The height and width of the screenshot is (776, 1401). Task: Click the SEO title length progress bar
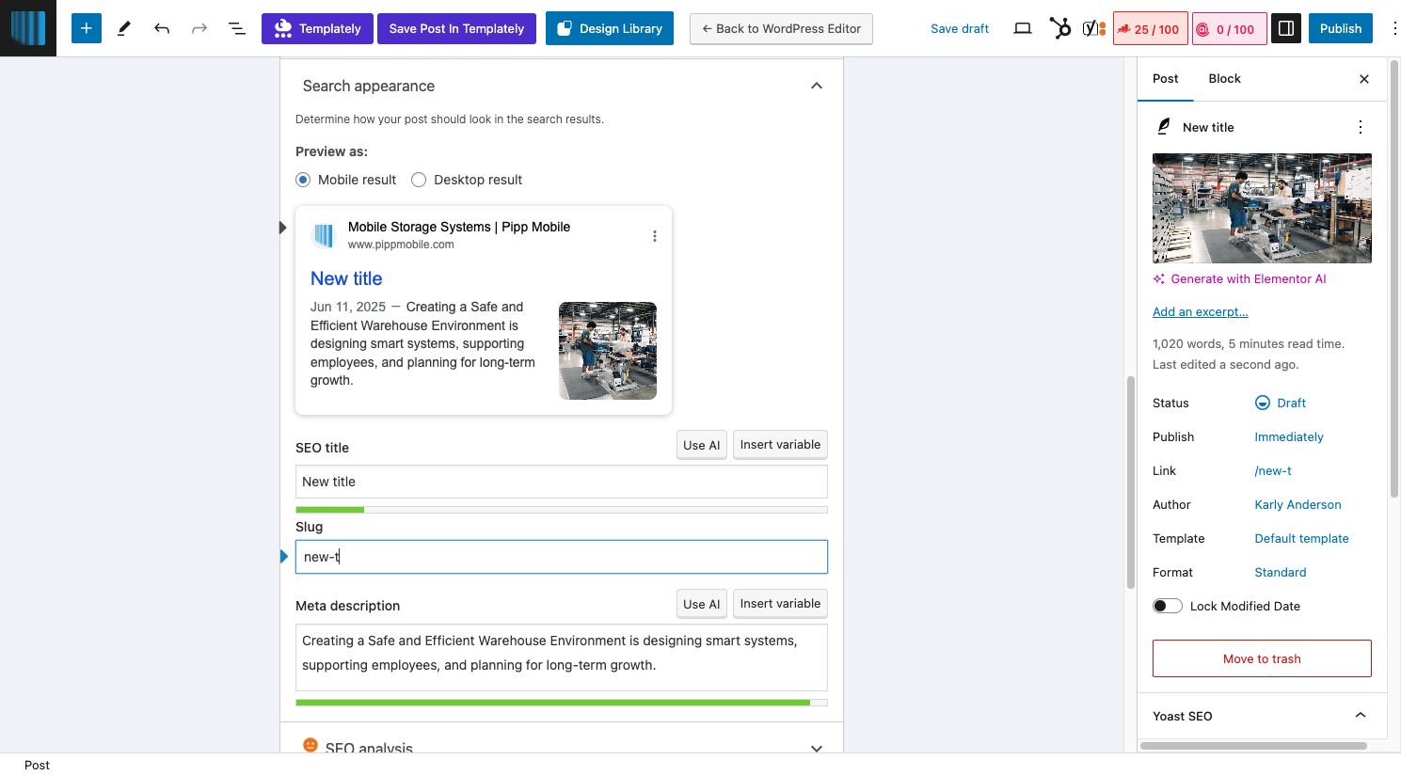coord(562,510)
